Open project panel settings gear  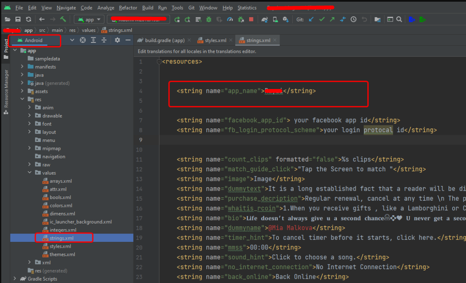117,40
